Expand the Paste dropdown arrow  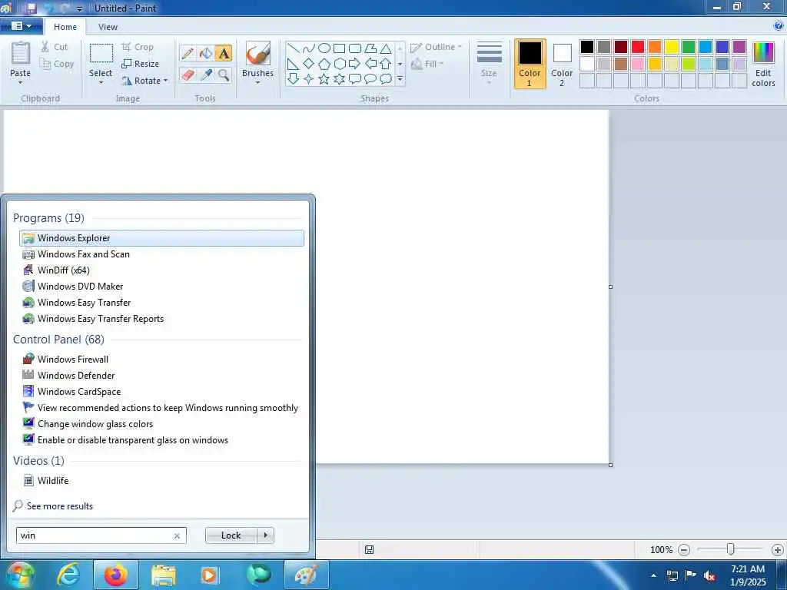pos(21,83)
